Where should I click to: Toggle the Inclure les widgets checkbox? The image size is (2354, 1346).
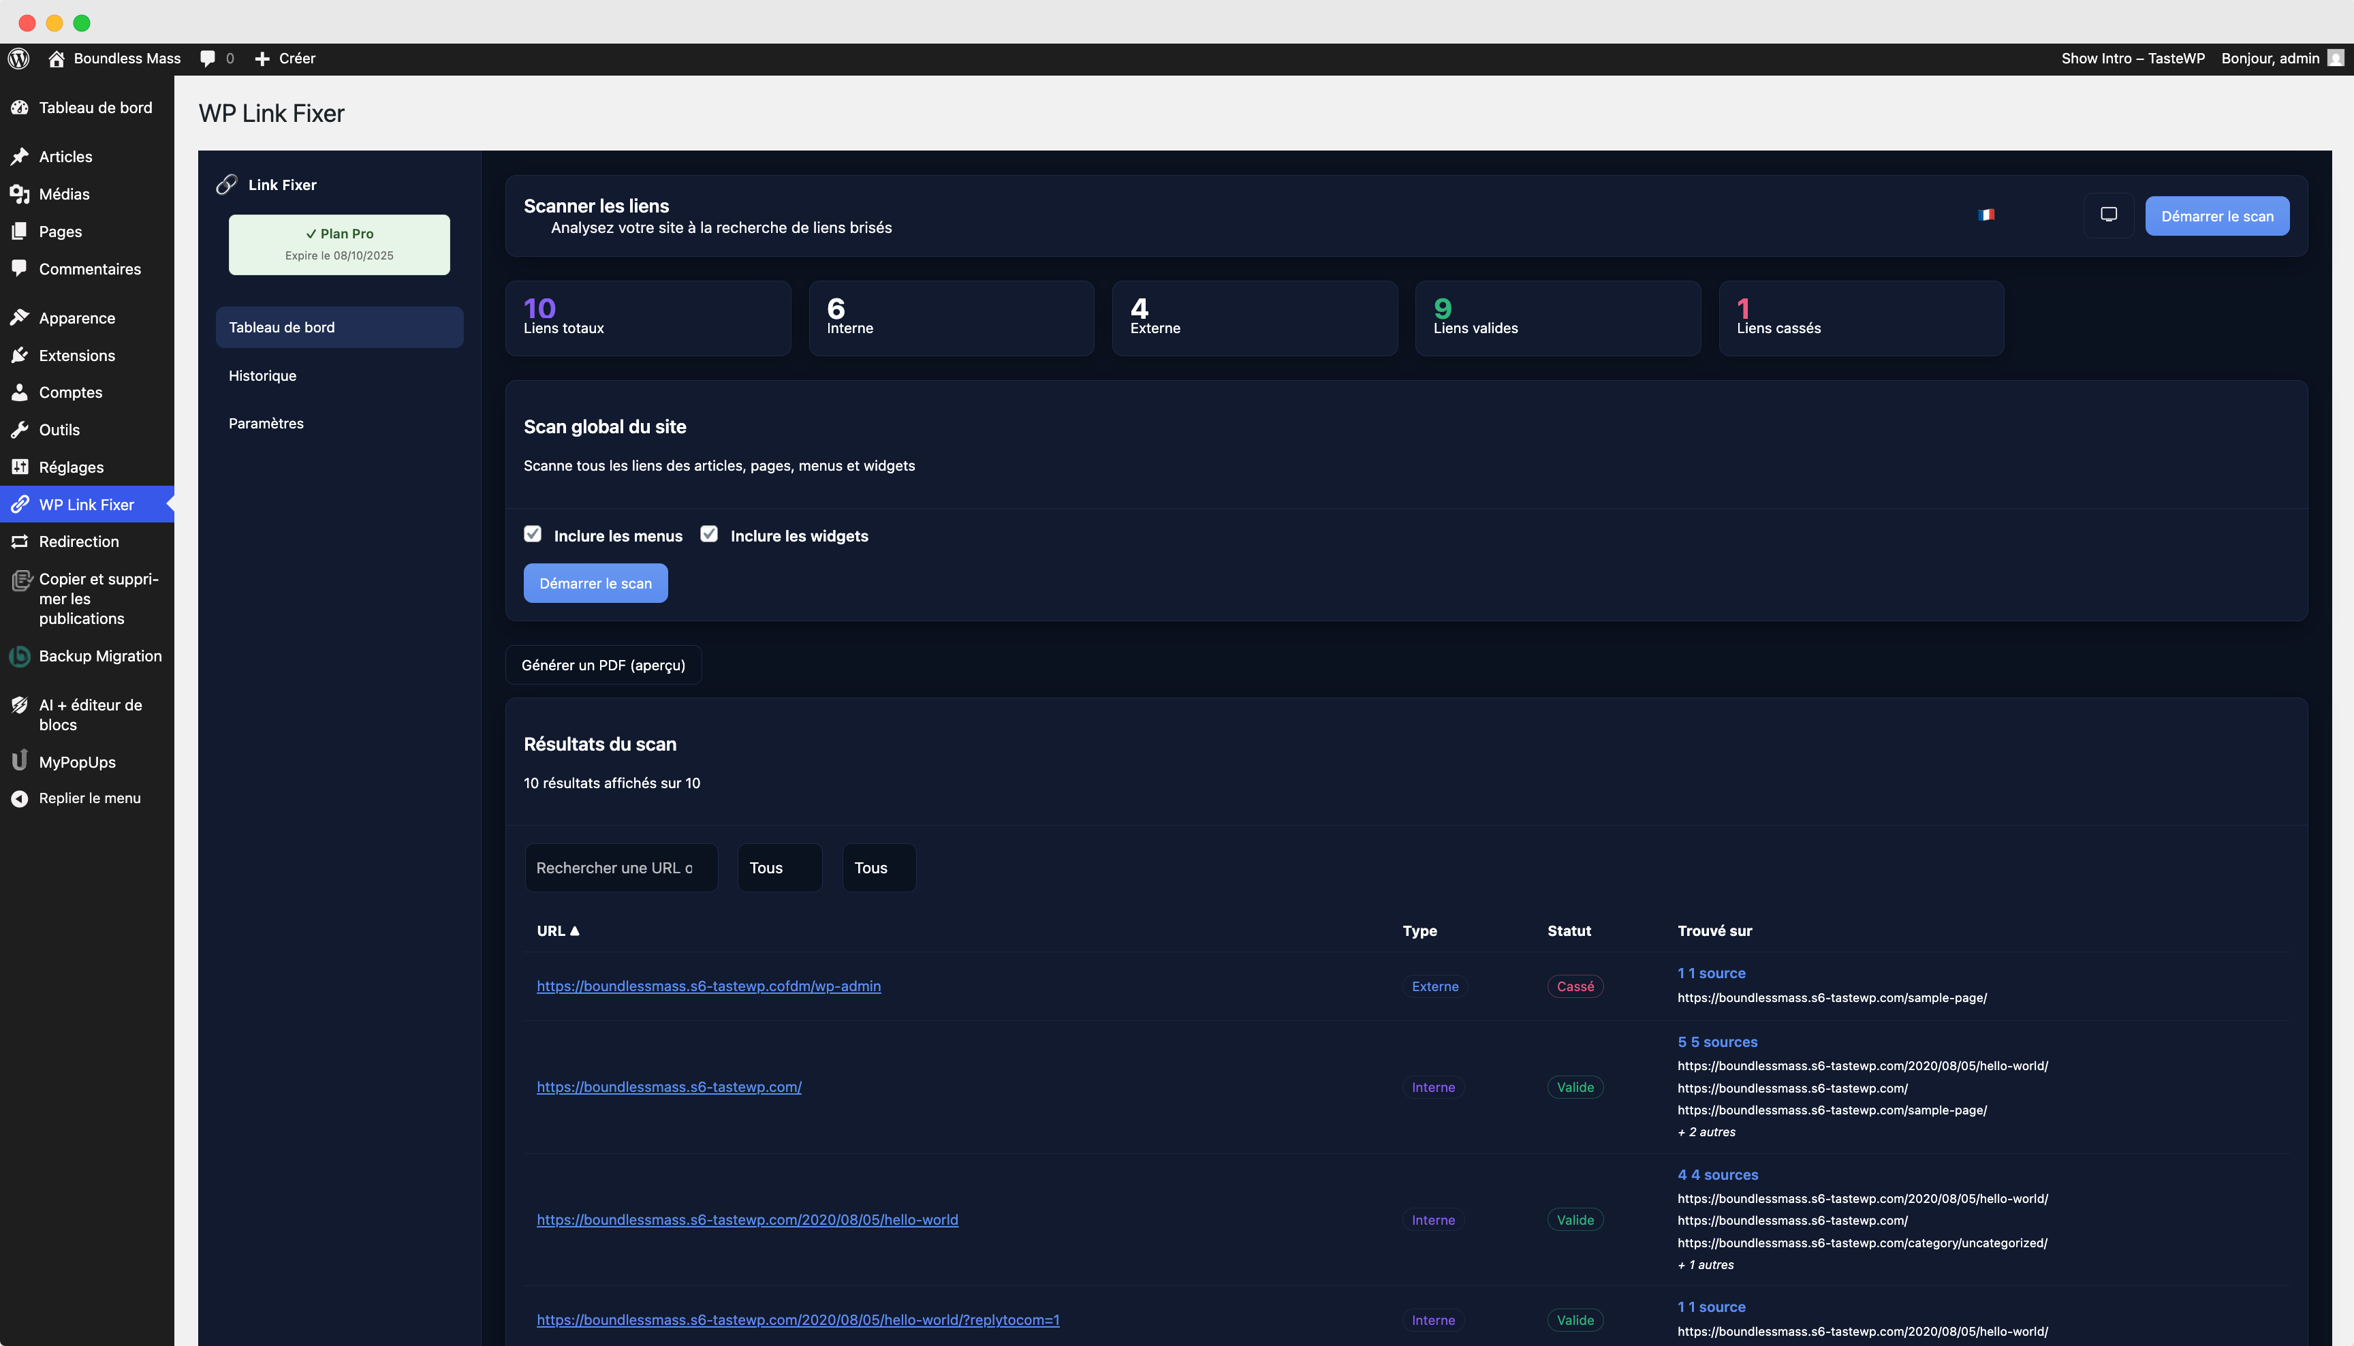coord(709,534)
